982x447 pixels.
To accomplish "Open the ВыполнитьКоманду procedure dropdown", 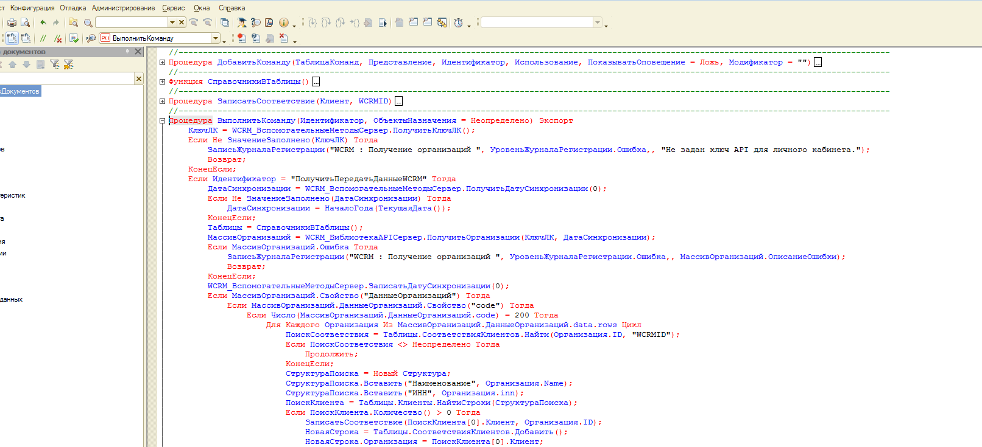I will click(x=216, y=38).
